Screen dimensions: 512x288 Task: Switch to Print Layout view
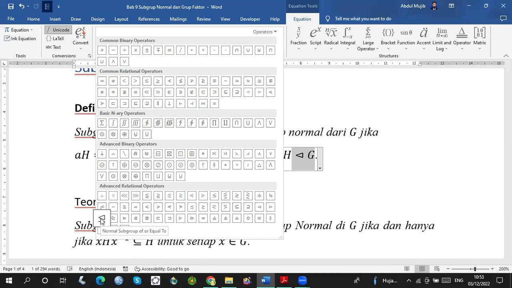coord(422,269)
